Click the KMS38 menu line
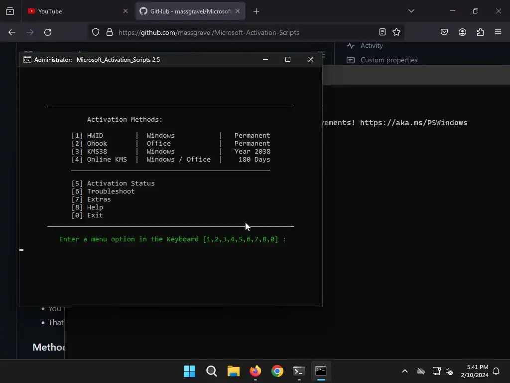This screenshot has height=383, width=510. coord(171,152)
